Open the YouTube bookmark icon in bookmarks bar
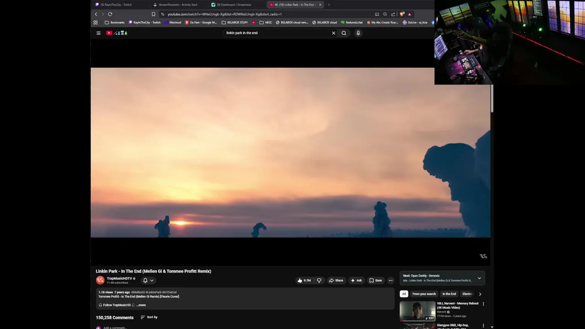Screen dimensions: 585x329 (x=254, y=22)
